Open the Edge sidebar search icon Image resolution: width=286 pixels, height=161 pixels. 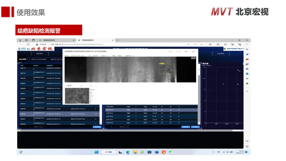pos(247,49)
